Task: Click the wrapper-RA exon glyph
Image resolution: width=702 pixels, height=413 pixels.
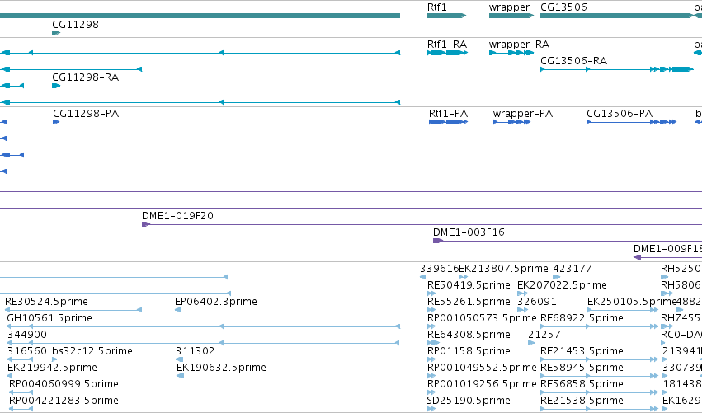Action: click(511, 53)
